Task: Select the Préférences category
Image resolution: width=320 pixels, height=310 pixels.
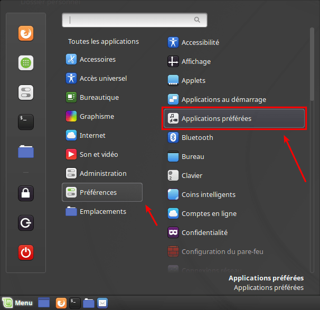Action: tap(102, 192)
